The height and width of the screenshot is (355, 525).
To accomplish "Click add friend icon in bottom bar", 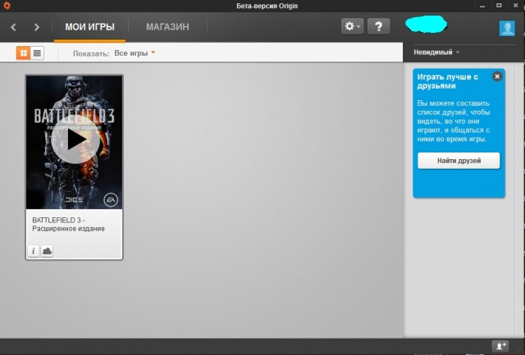I will point(500,346).
